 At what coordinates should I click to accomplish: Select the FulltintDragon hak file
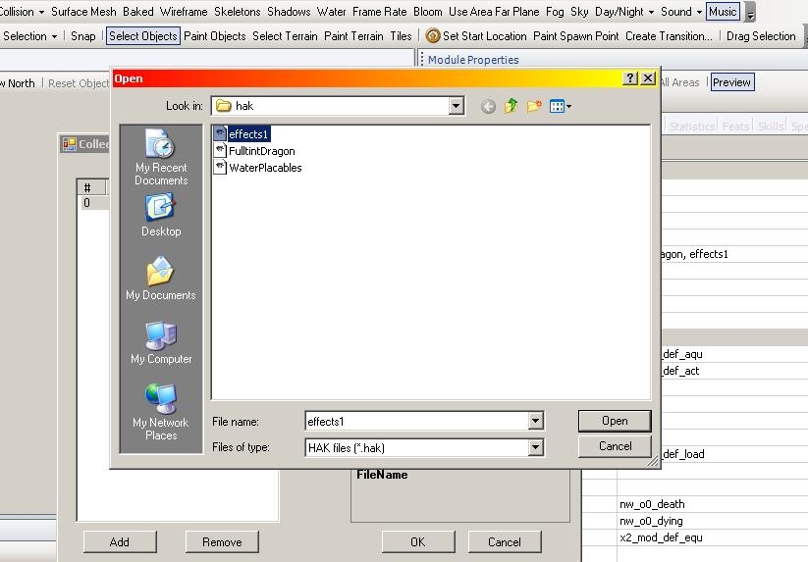click(x=261, y=151)
